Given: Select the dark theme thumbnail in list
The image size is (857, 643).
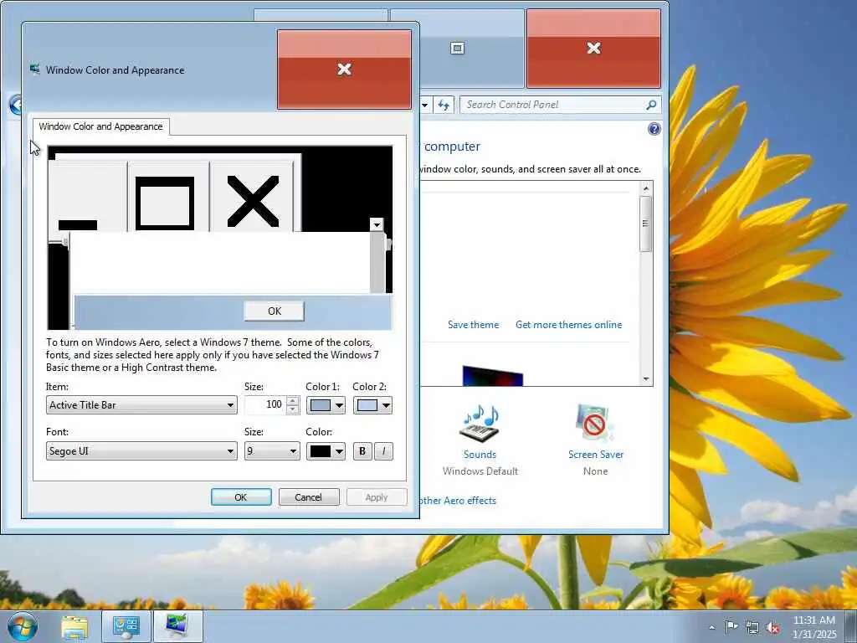Looking at the screenshot, I should [x=492, y=376].
